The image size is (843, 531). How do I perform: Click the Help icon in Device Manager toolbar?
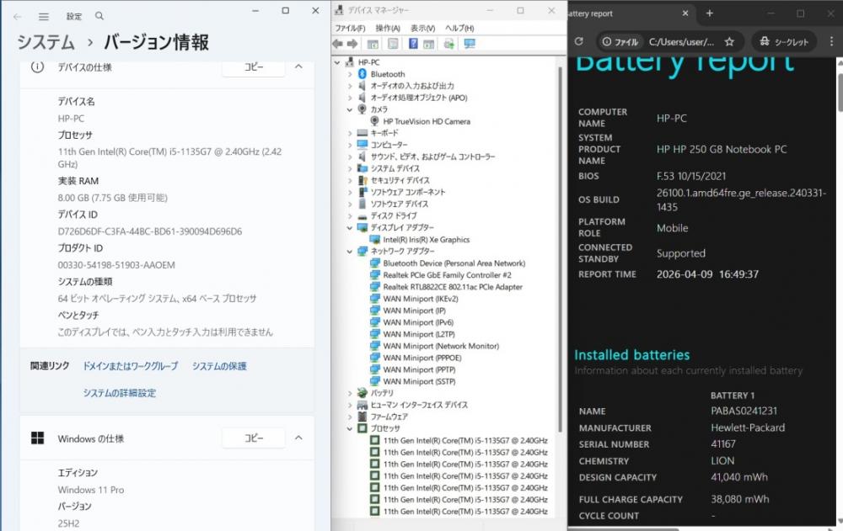coord(414,44)
